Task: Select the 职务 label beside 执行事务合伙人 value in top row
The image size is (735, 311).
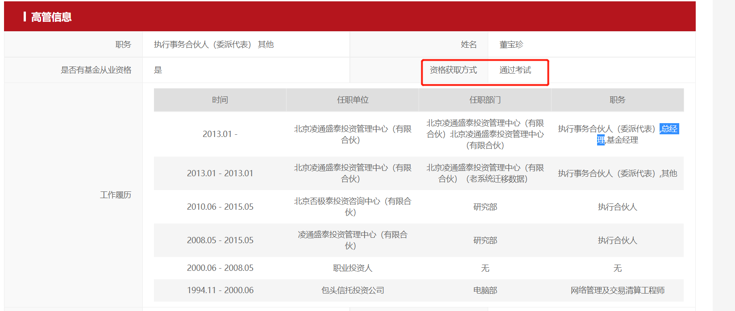Action: 123,45
